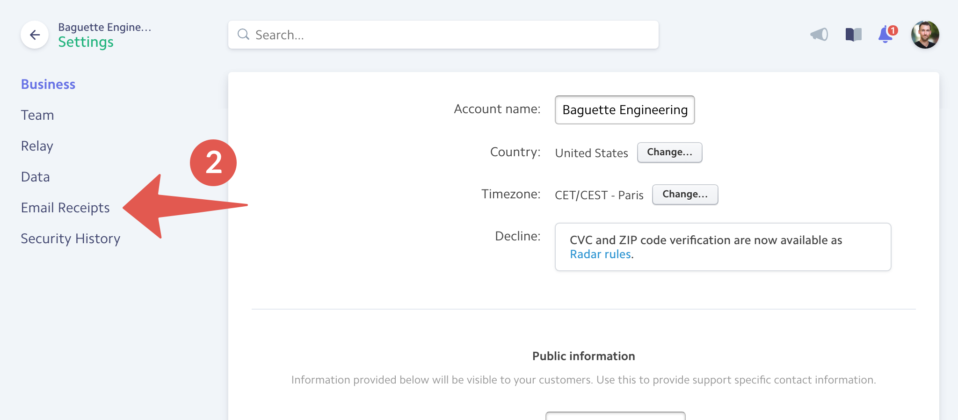Navigate to Email Receipts
Screen dimensions: 958x420
coord(65,208)
